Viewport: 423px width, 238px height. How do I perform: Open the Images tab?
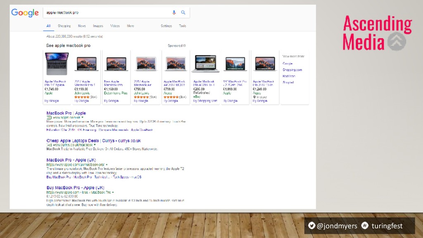(x=98, y=26)
